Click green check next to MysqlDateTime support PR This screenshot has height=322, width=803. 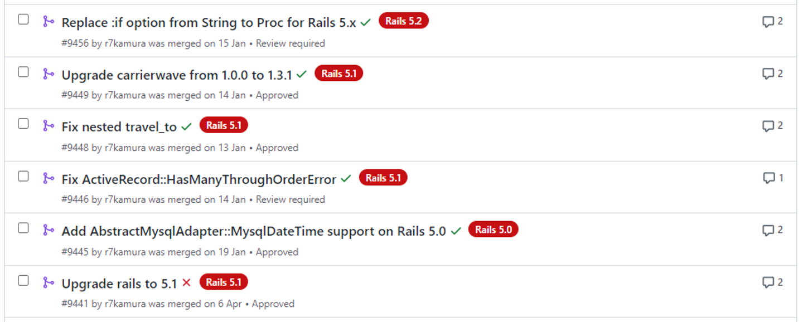[456, 231]
